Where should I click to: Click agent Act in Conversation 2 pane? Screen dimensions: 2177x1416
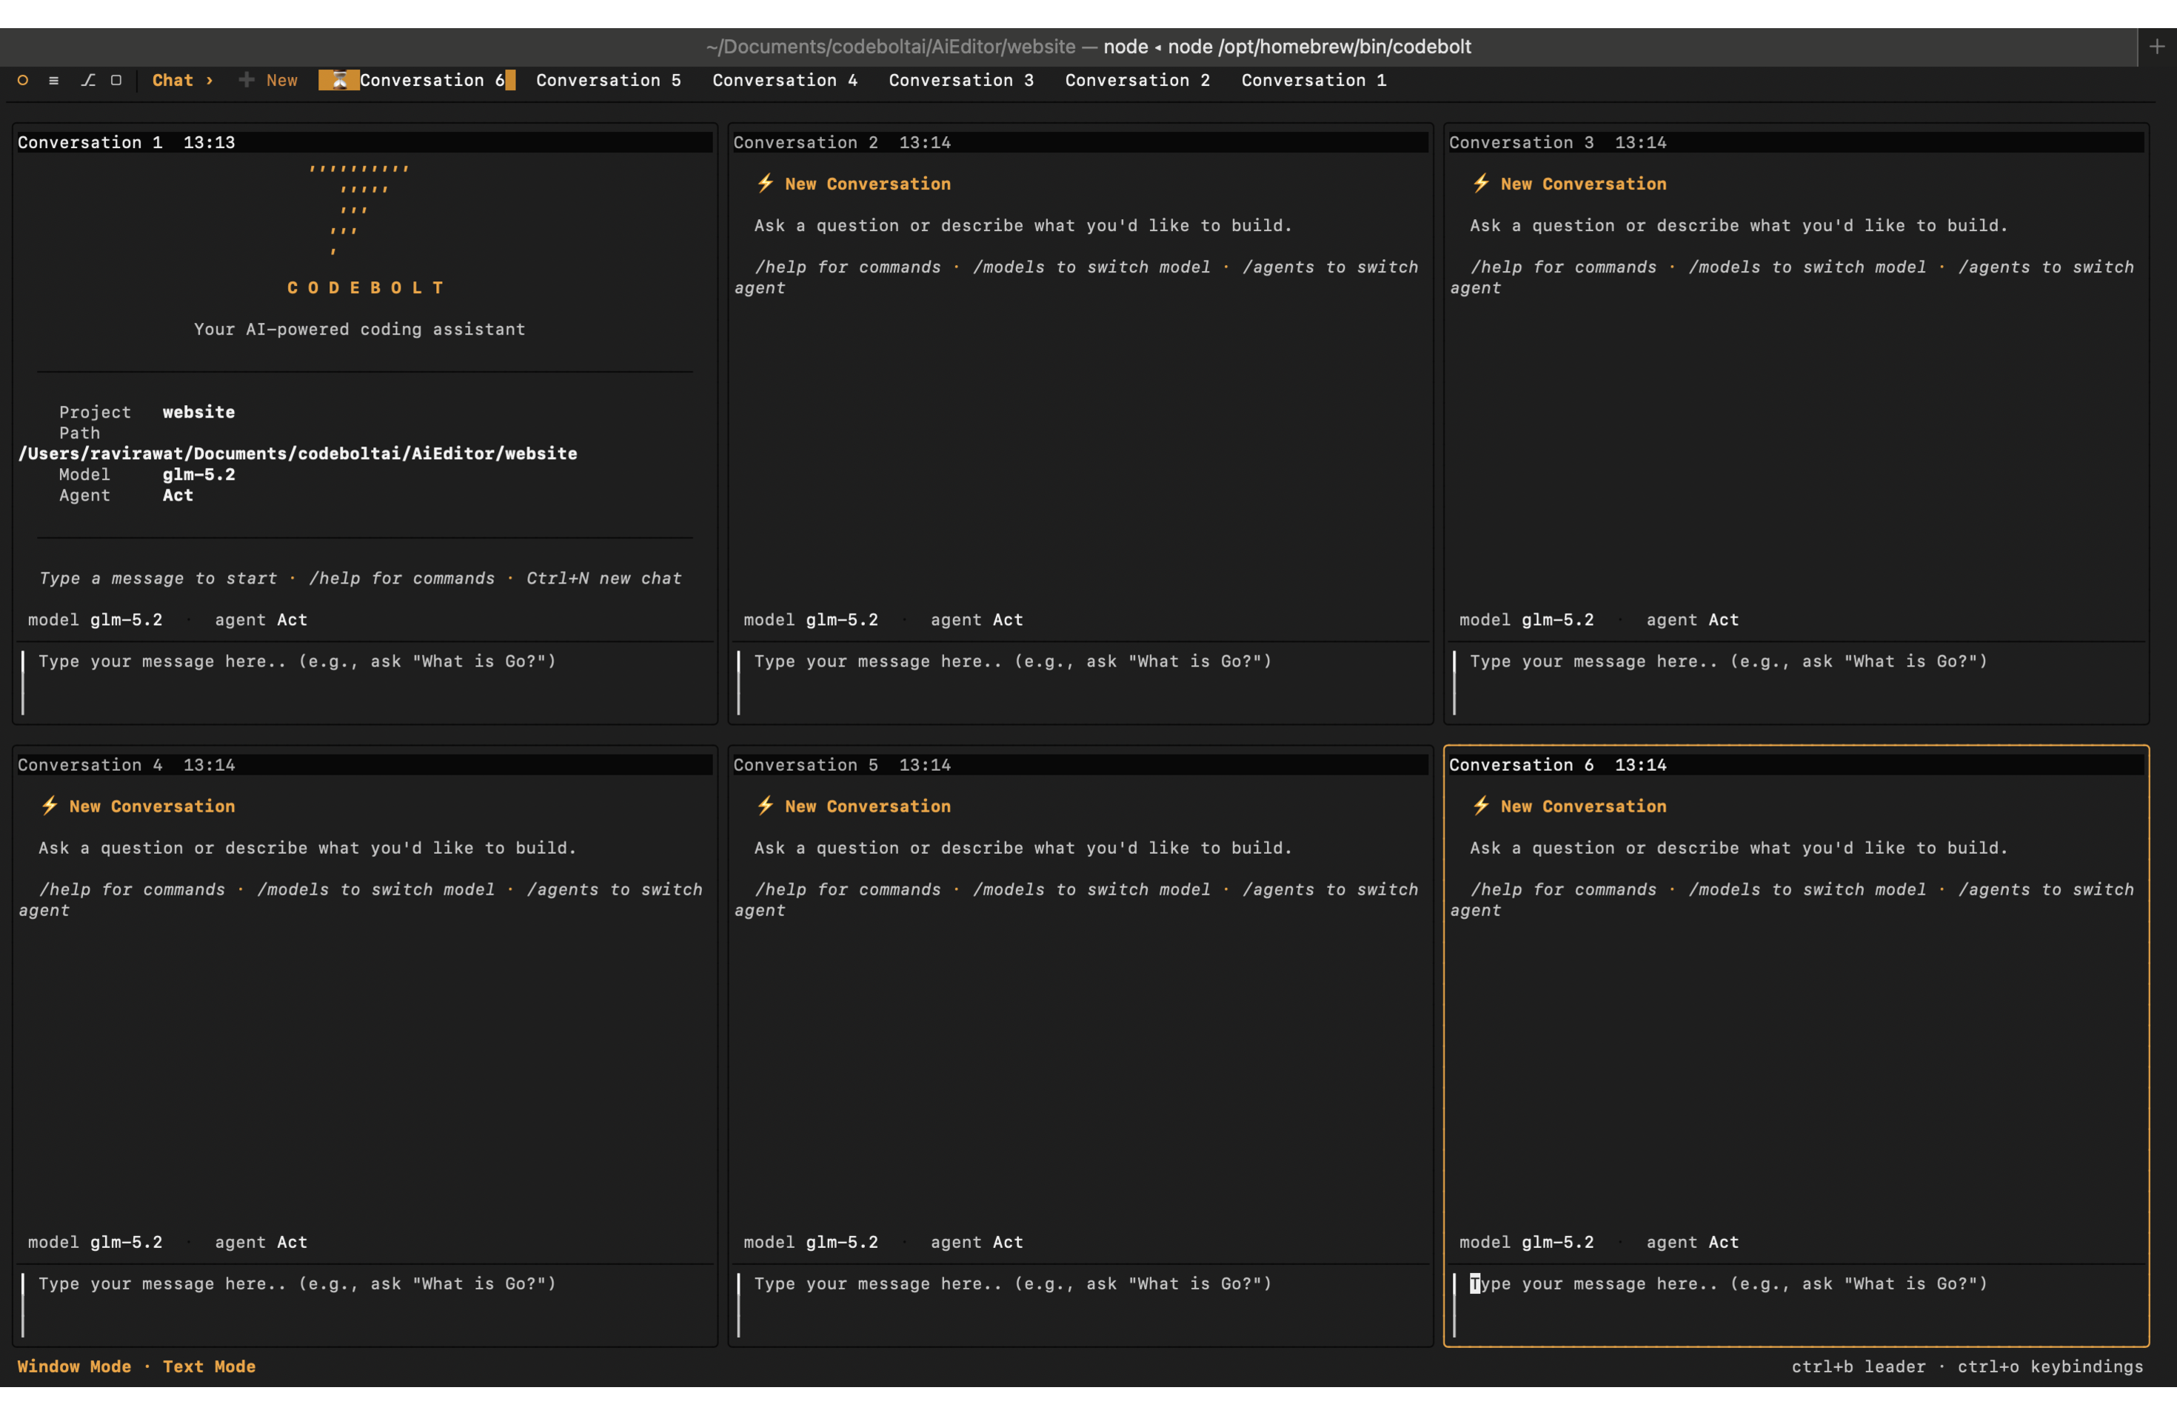click(977, 620)
